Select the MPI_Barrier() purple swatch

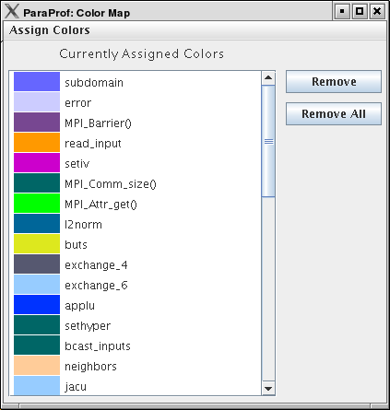click(37, 123)
